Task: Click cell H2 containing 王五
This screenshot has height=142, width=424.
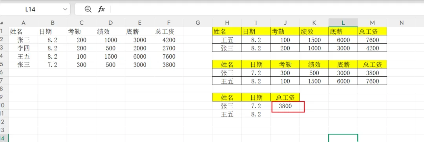Action: (x=227, y=40)
